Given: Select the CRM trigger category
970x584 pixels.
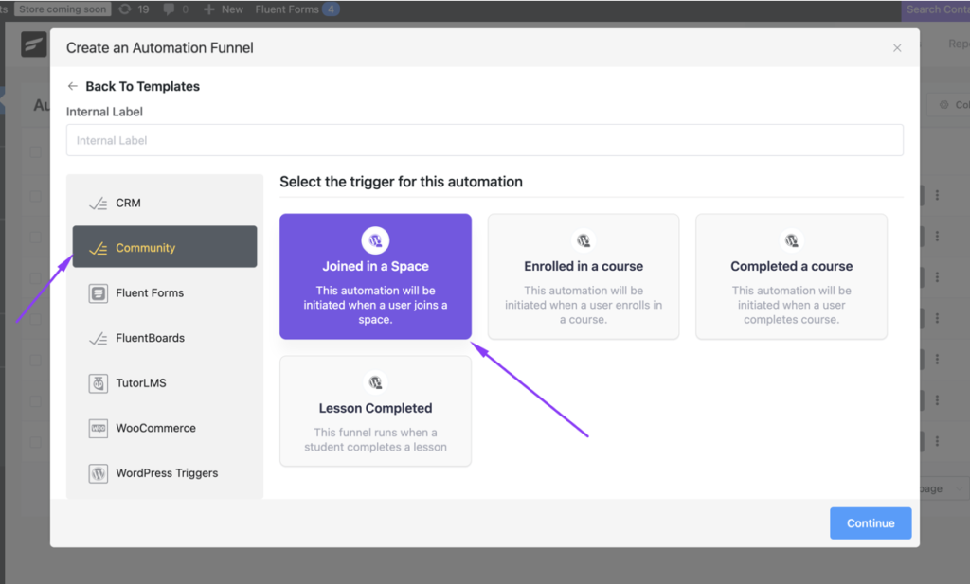Looking at the screenshot, I should [165, 203].
